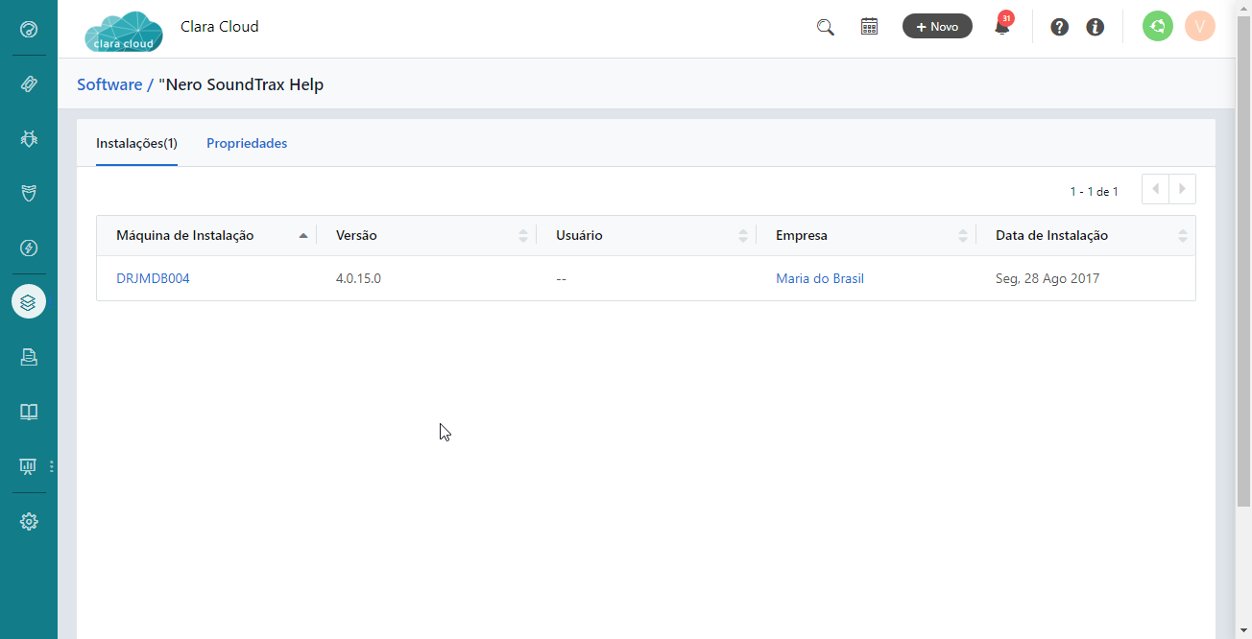Go to next page arrow
This screenshot has width=1252, height=639.
pyautogui.click(x=1182, y=189)
